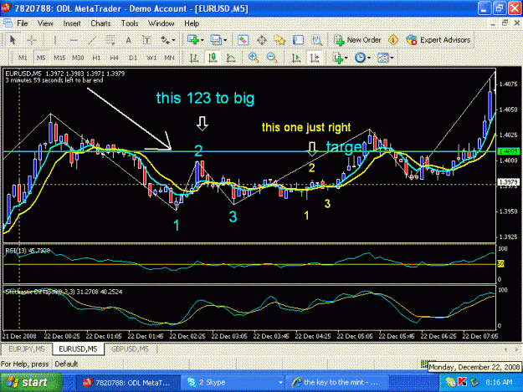The height and width of the screenshot is (392, 523).
Task: Open the File menu
Action: point(23,23)
